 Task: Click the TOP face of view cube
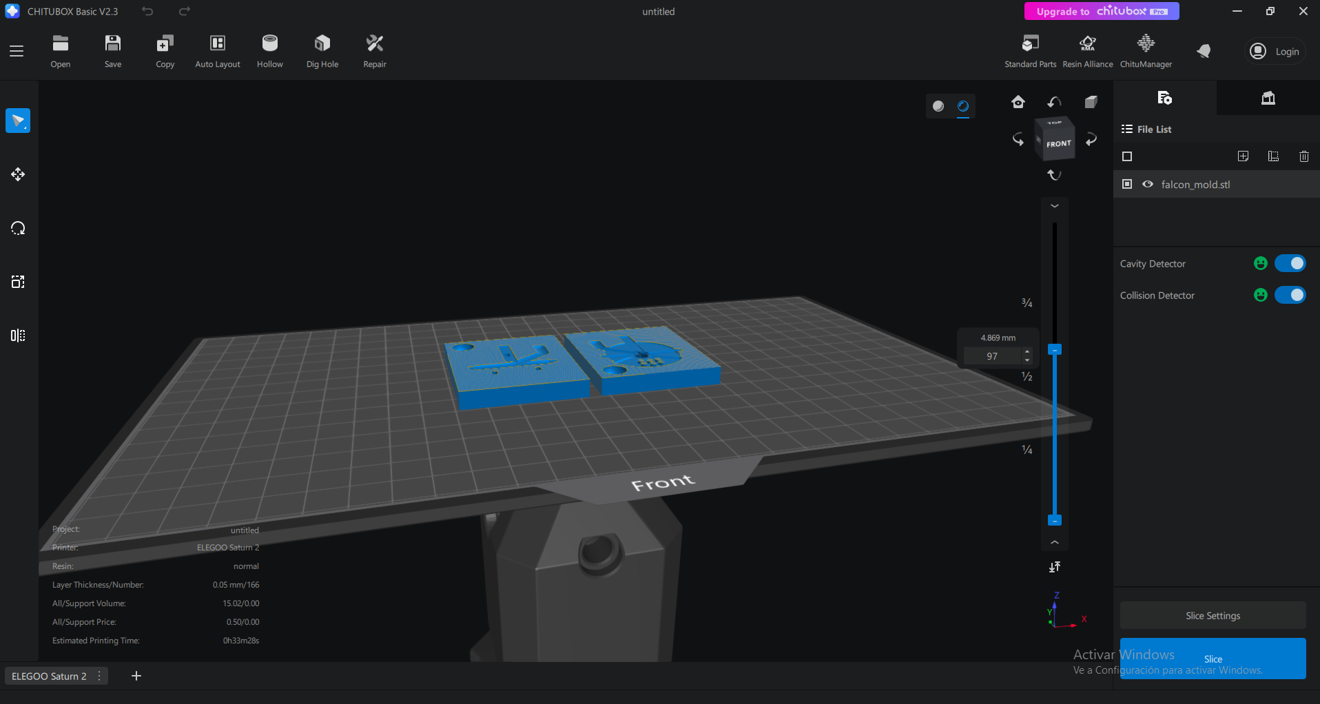coord(1055,123)
